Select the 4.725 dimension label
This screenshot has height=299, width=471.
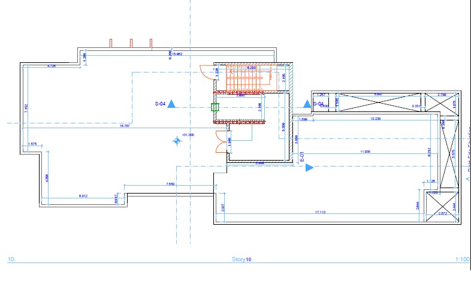[52, 66]
